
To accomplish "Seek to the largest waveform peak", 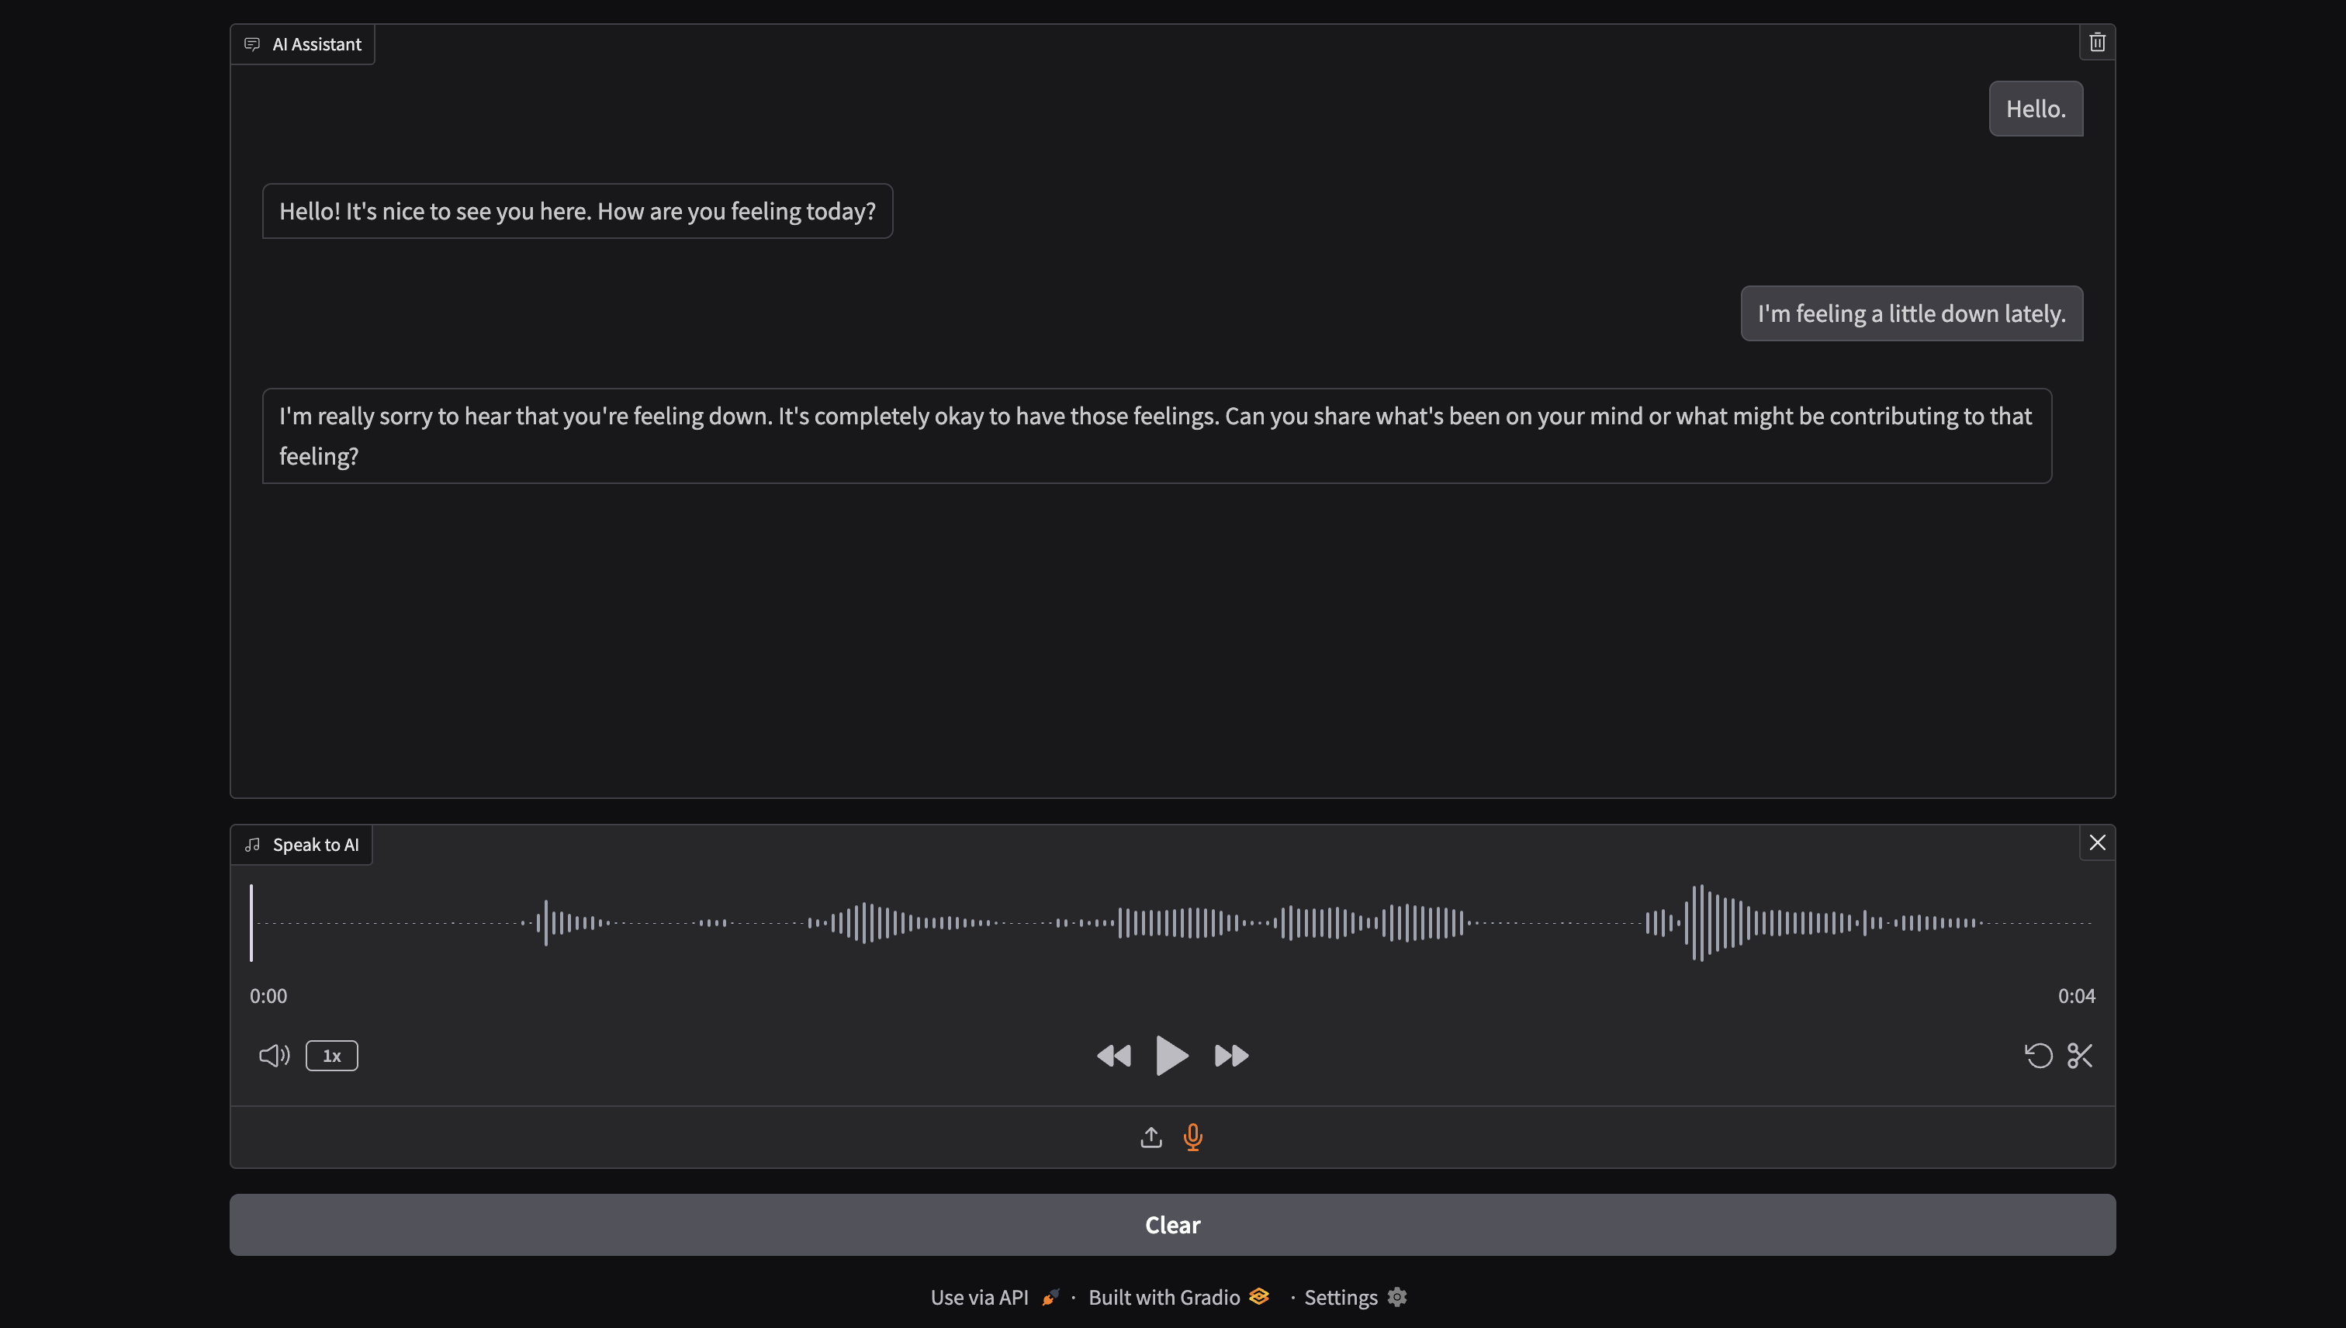I will click(x=1701, y=922).
